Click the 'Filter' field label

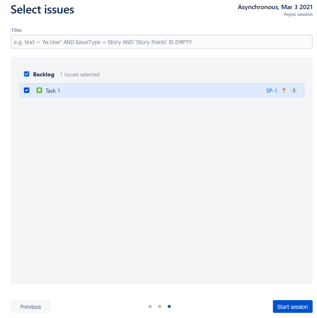pos(17,30)
